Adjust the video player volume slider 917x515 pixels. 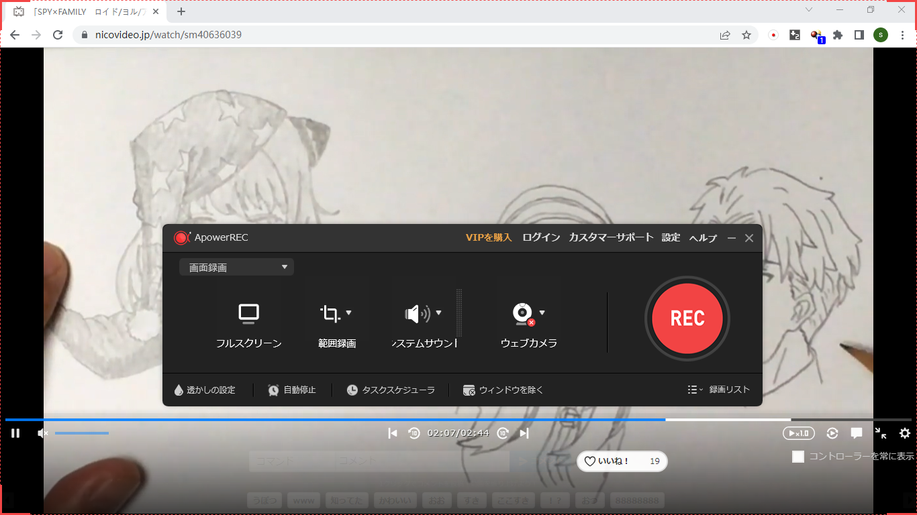tap(82, 433)
